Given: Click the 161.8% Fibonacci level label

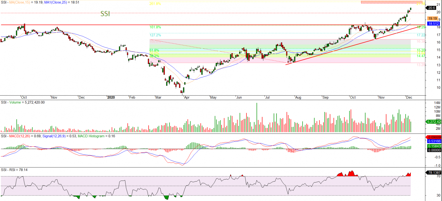Looking at the screenshot, I should (x=155, y=27).
